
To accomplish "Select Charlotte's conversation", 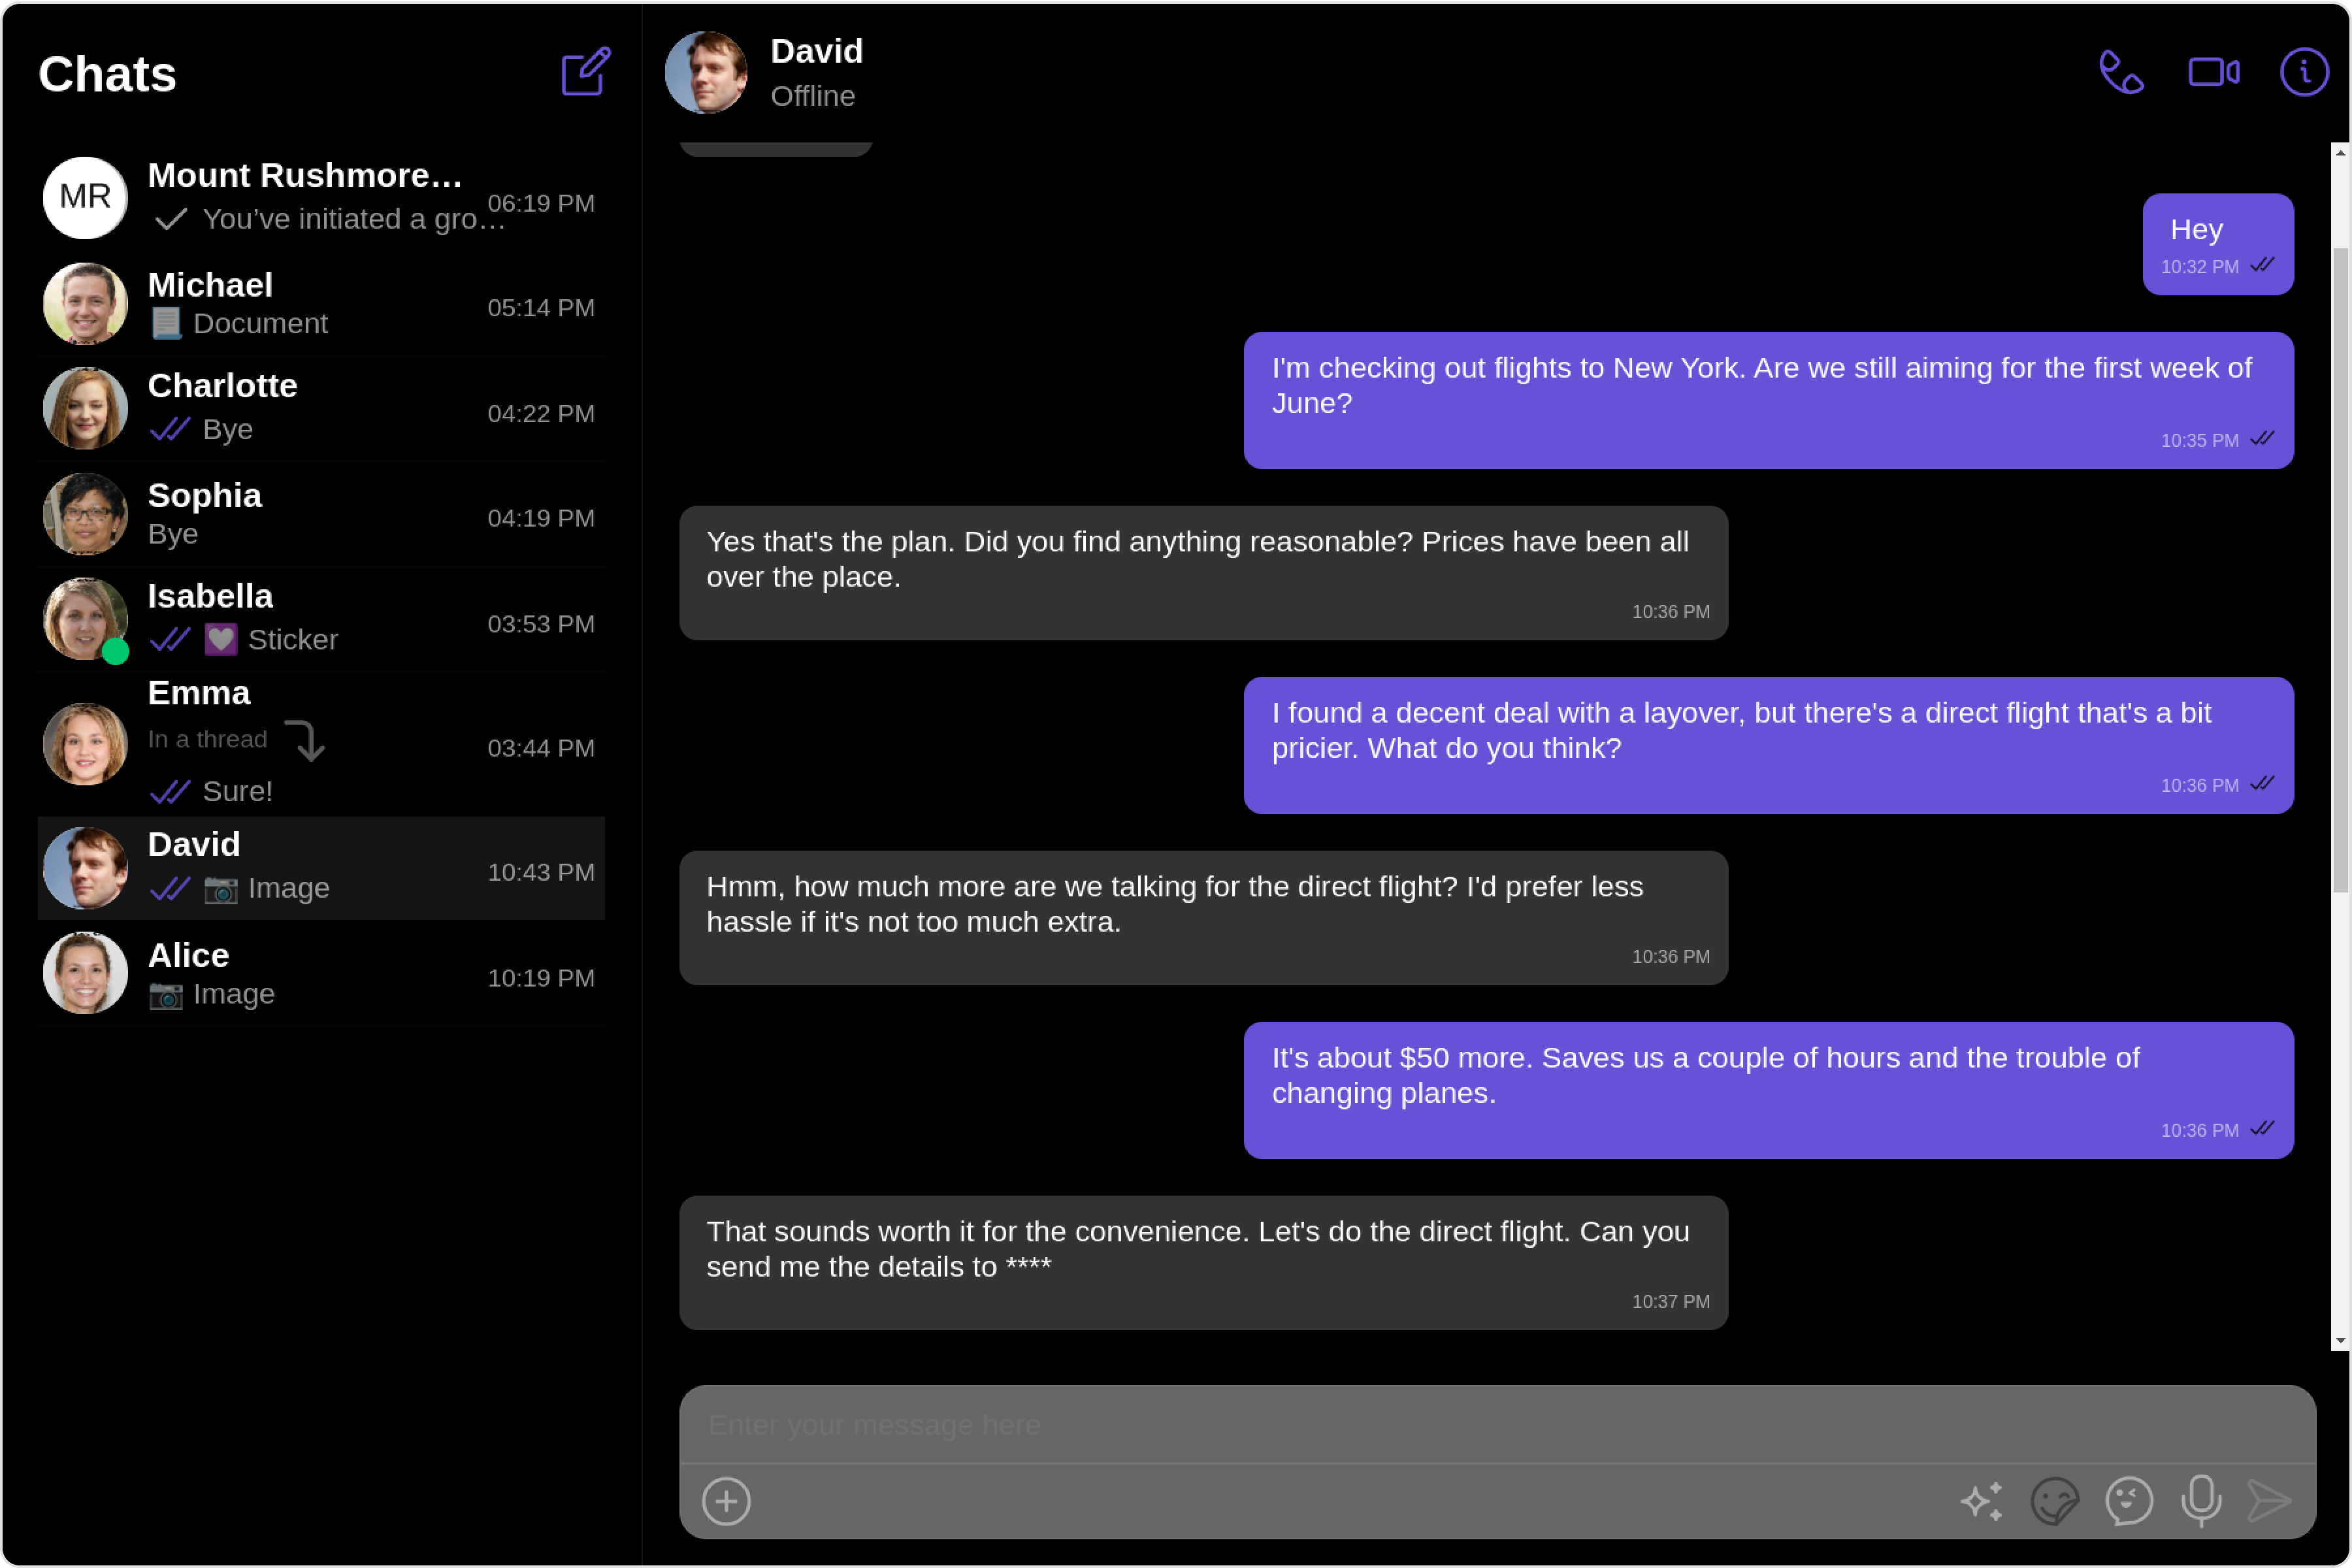I will 321,408.
